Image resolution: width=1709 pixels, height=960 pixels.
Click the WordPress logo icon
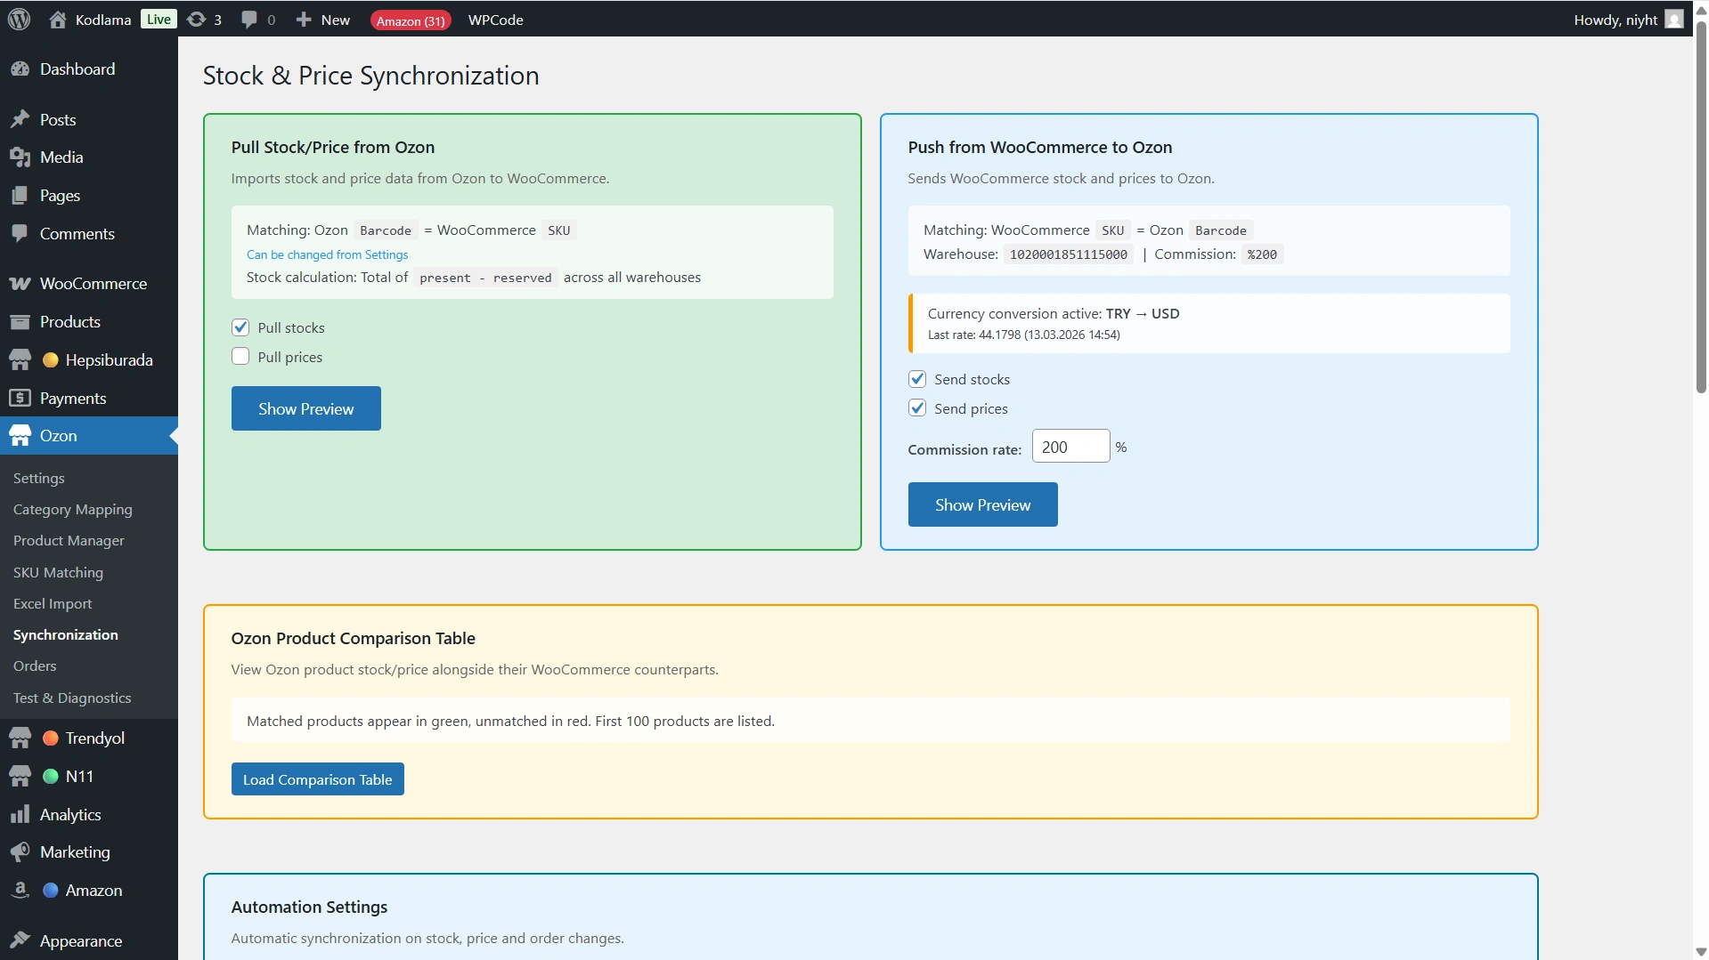20,20
